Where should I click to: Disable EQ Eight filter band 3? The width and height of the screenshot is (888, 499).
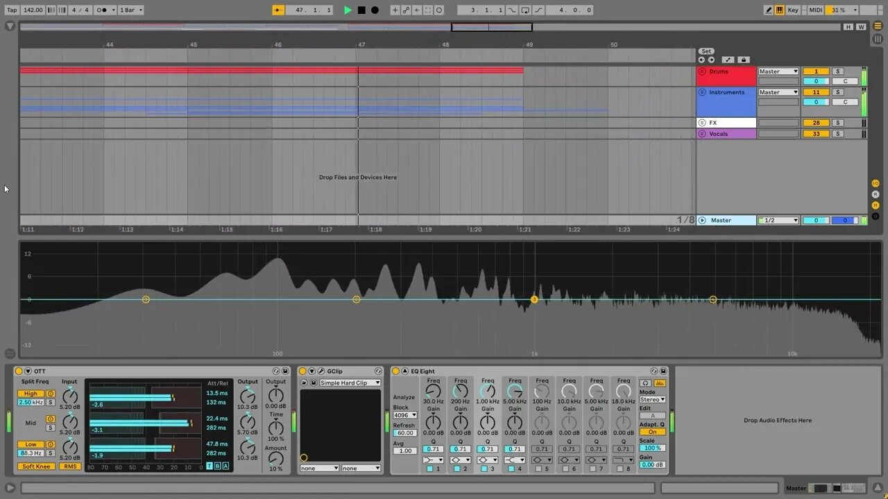click(x=484, y=469)
